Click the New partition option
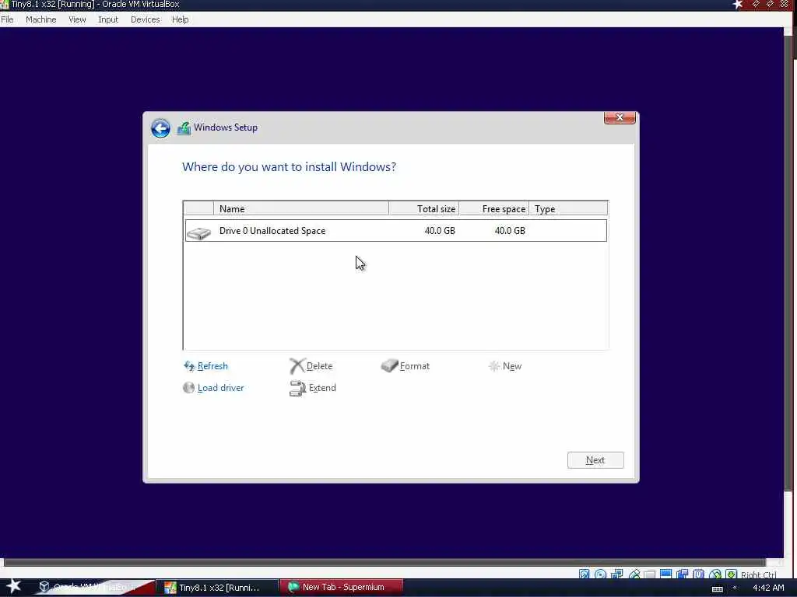 point(512,366)
